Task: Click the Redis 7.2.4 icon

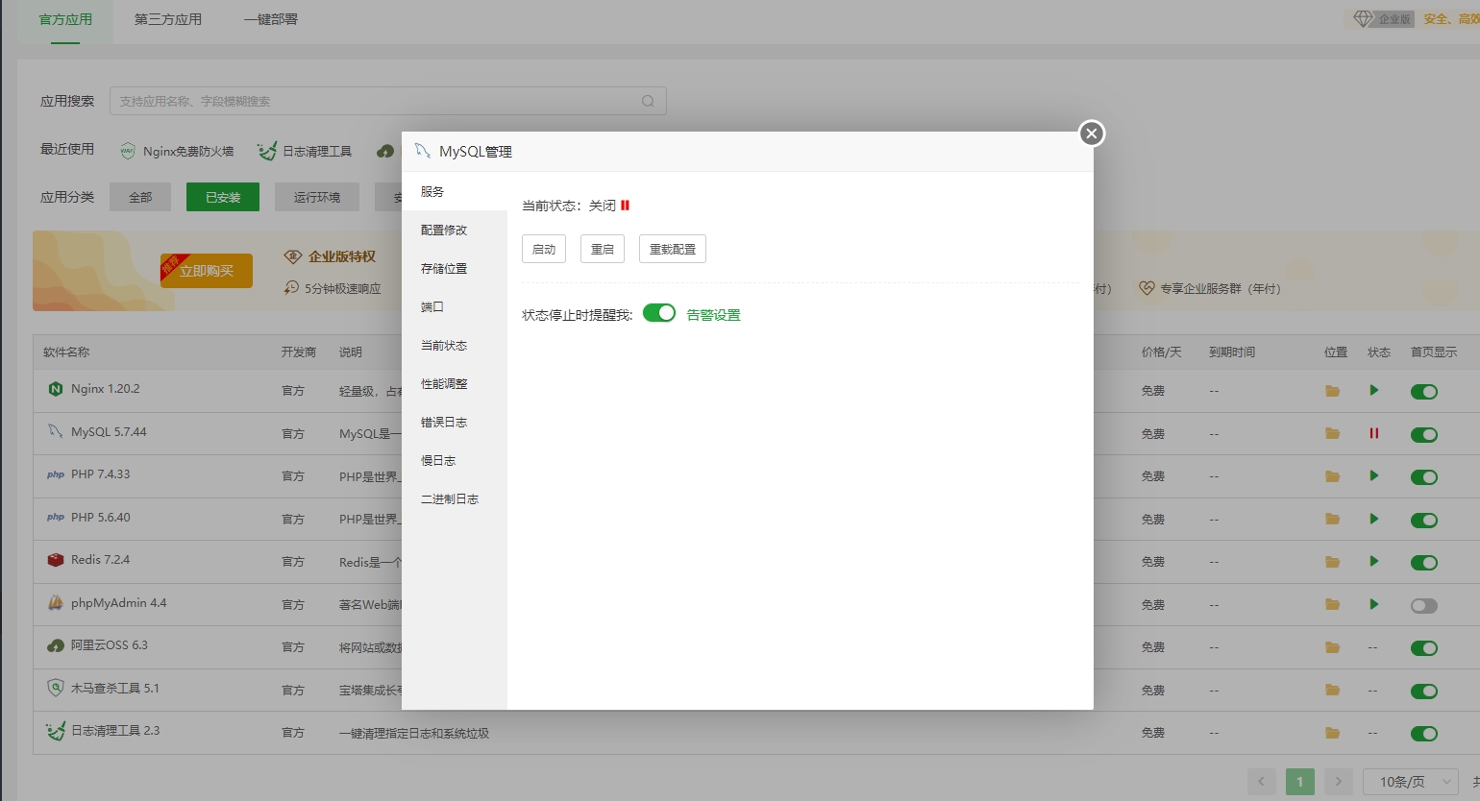Action: click(x=56, y=560)
